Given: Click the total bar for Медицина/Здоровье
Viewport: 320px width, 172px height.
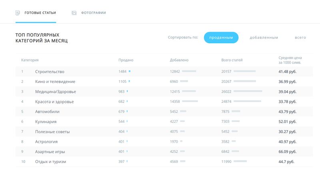Looking at the screenshot, I should pos(248,91).
